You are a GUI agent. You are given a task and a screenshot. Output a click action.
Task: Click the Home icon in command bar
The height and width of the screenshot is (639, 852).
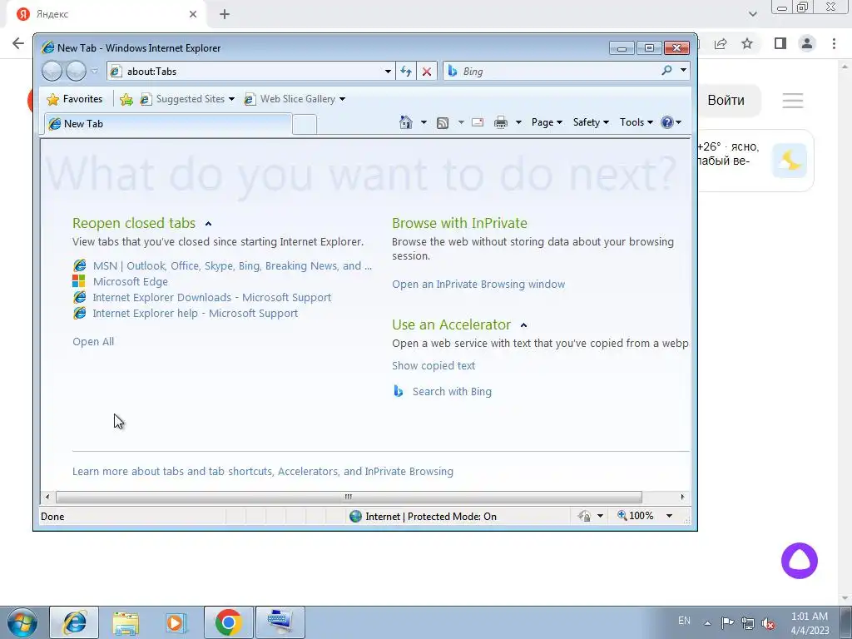pos(406,122)
